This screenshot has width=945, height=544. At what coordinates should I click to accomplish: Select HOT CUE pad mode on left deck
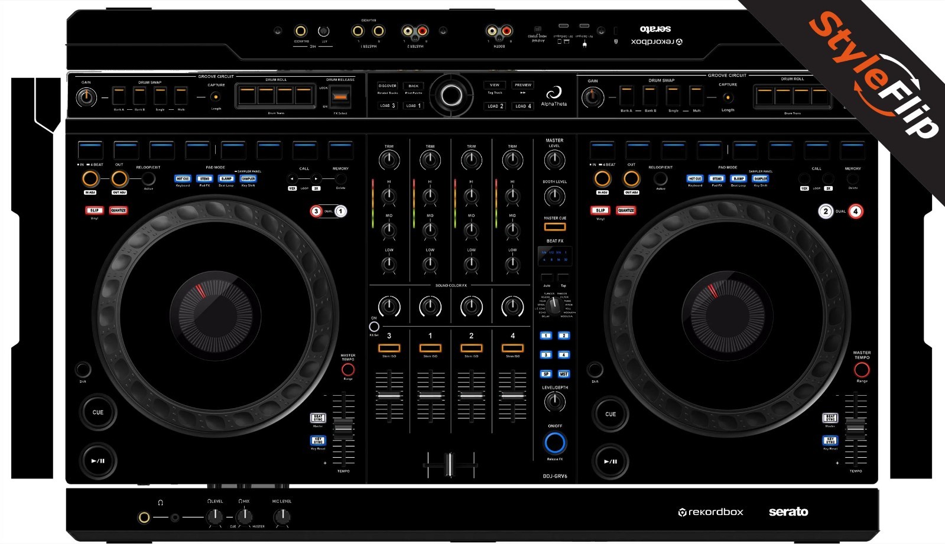coord(183,178)
